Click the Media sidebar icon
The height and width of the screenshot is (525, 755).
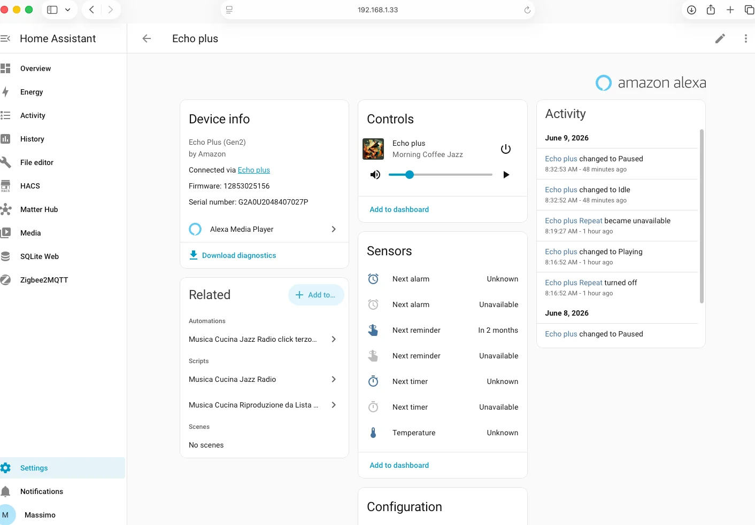(x=5, y=233)
